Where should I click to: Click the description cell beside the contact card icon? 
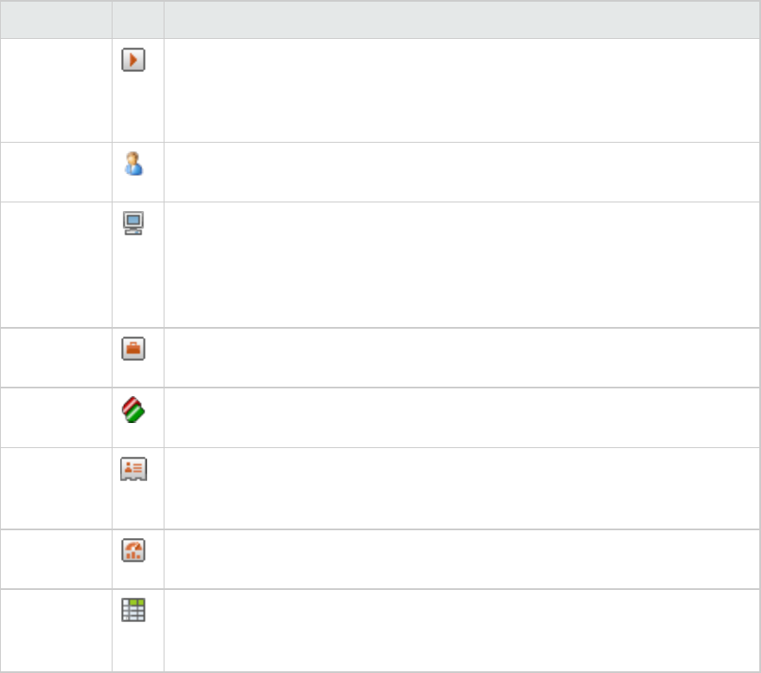click(461, 488)
